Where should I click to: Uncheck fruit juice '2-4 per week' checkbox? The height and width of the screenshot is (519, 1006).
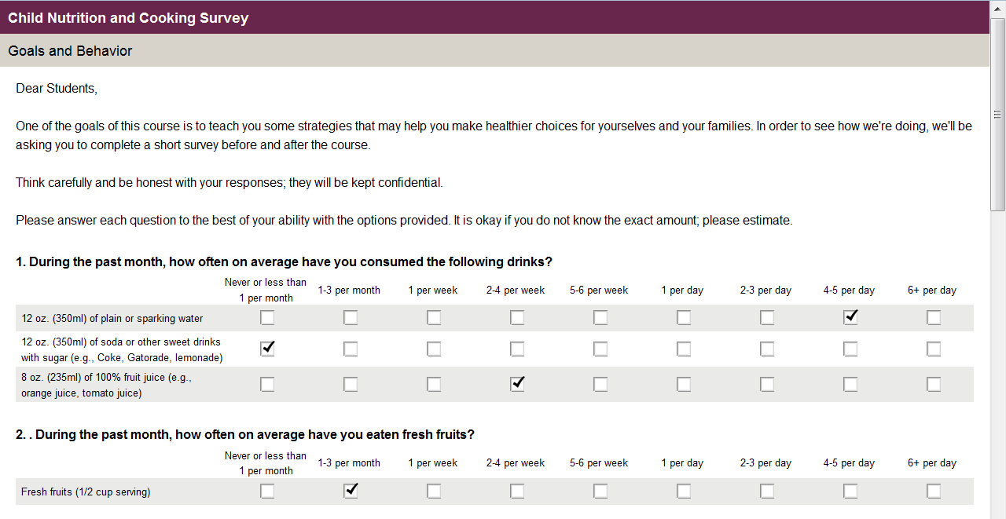tap(517, 384)
